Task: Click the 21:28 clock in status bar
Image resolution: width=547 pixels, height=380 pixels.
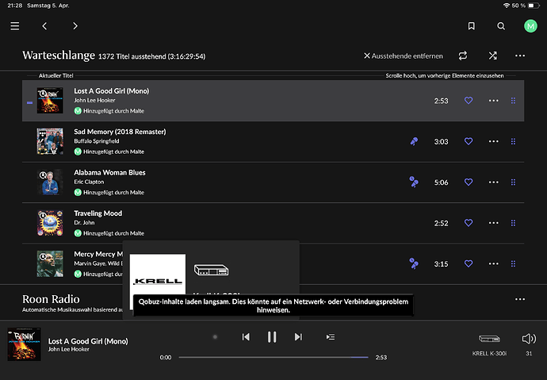Action: pyautogui.click(x=14, y=6)
